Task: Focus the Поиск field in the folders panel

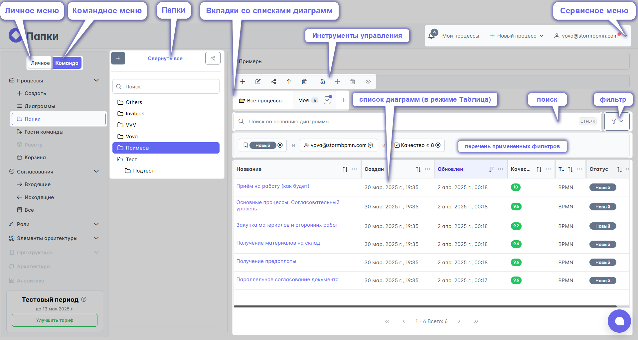Action: pos(166,86)
